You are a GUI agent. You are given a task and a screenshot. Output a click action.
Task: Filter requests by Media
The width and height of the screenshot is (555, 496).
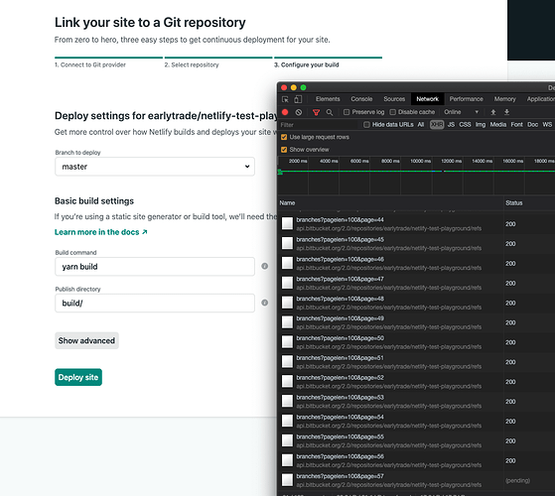(x=498, y=124)
